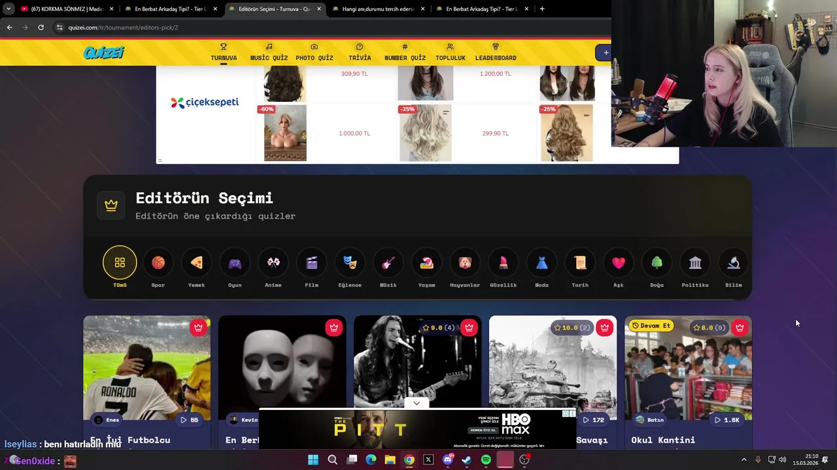This screenshot has height=470, width=837.
Task: Click the 55 plays counter
Action: click(x=189, y=420)
